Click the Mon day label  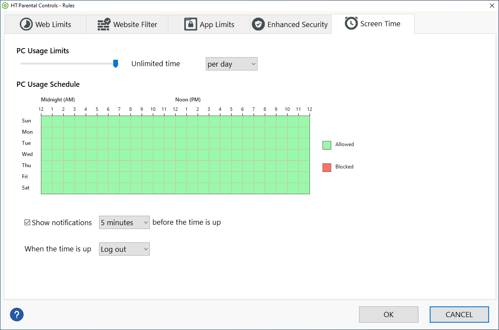tap(28, 132)
